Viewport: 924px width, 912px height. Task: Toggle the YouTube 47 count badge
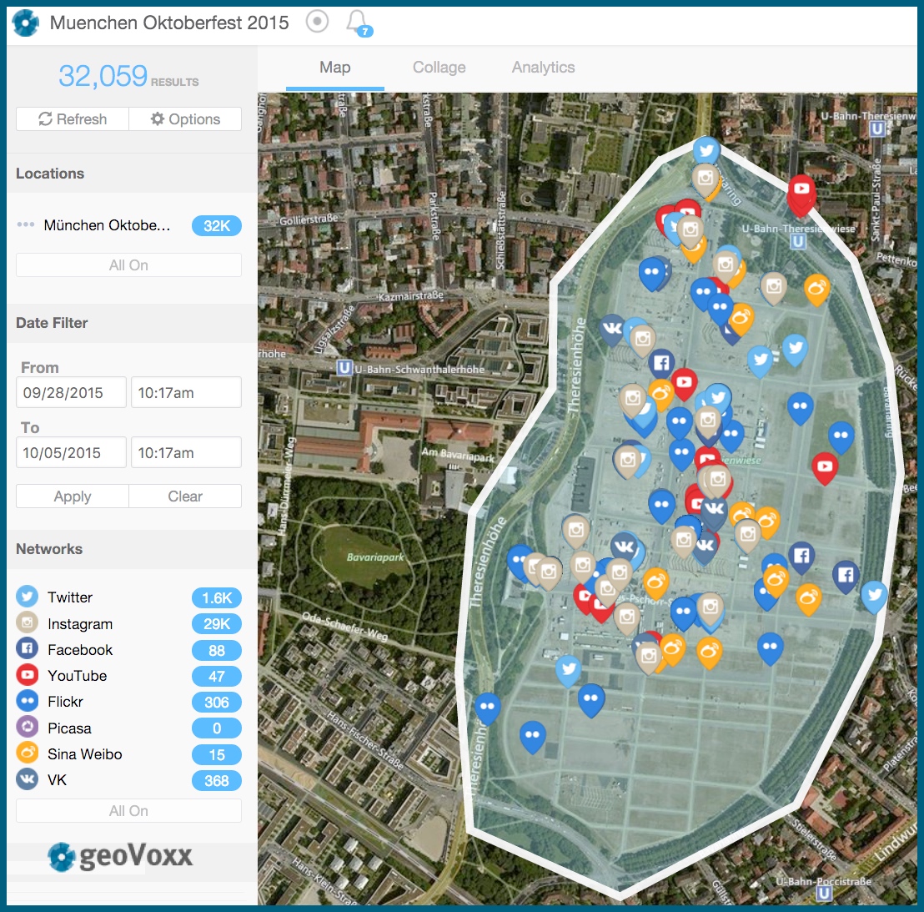click(x=216, y=676)
